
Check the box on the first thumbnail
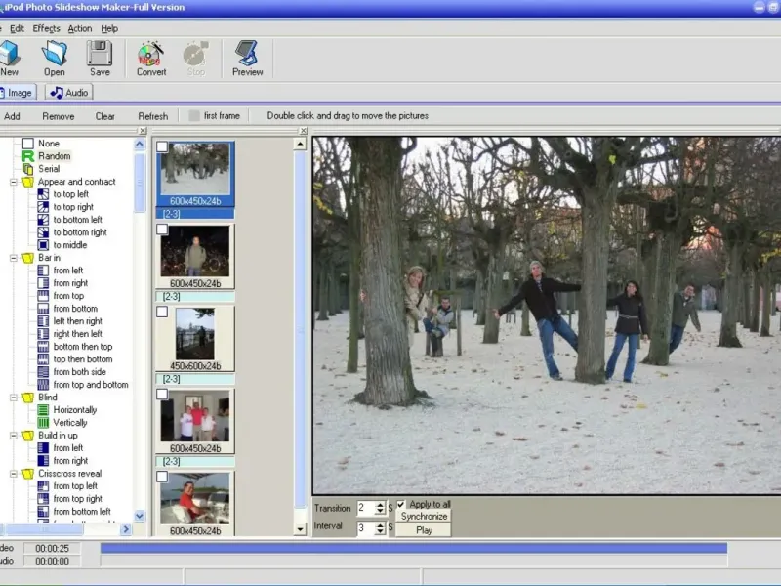click(162, 146)
